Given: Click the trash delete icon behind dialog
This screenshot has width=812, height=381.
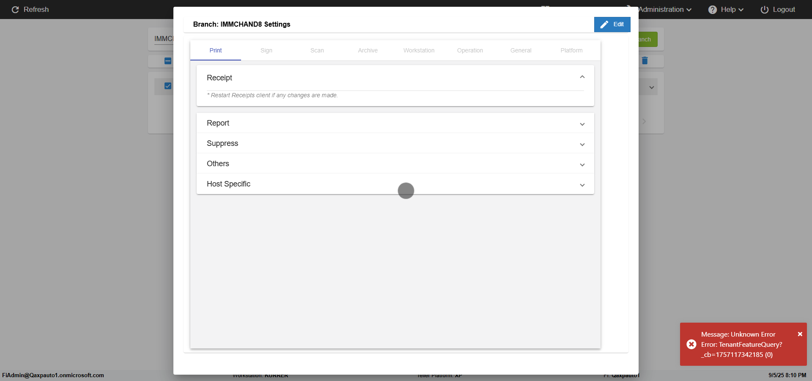Looking at the screenshot, I should [x=645, y=60].
